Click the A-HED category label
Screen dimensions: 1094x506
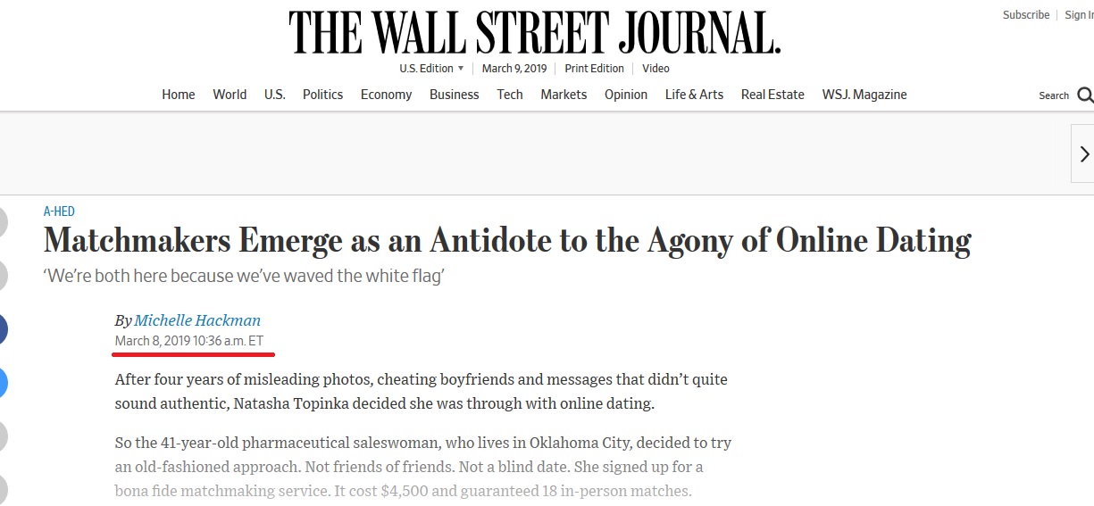pyautogui.click(x=59, y=212)
